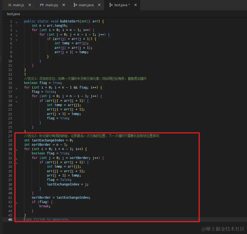Viewport: 247px width, 234px height.
Task: Click 'arr[j + 1] = temp;' on line 8
Action: (x=71, y=52)
